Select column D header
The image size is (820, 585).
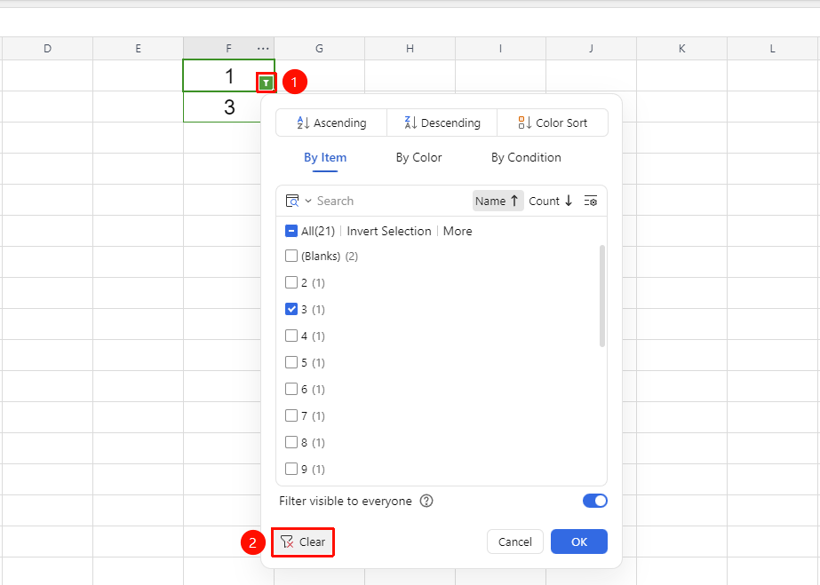(x=48, y=49)
